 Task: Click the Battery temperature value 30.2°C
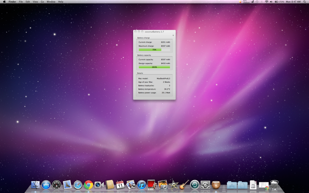[x=167, y=89]
